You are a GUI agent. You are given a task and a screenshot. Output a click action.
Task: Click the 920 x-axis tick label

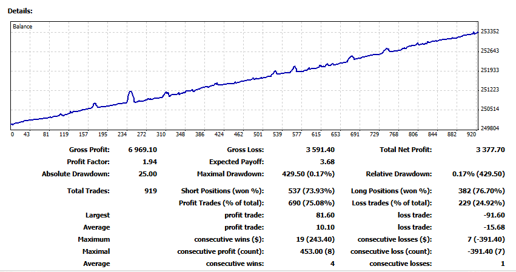471,134
